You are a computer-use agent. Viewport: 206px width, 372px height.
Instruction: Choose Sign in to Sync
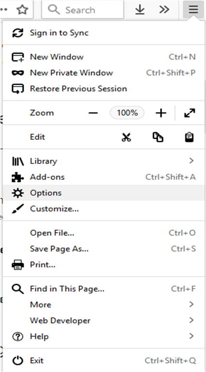[104, 33]
